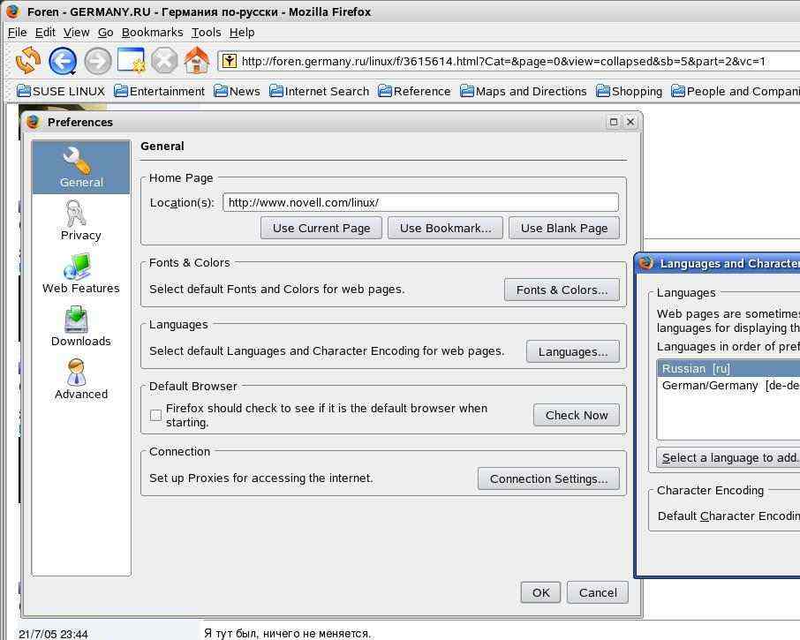Maximize the Preferences dialog
Image resolution: width=800 pixels, height=640 pixels.
pyautogui.click(x=614, y=122)
